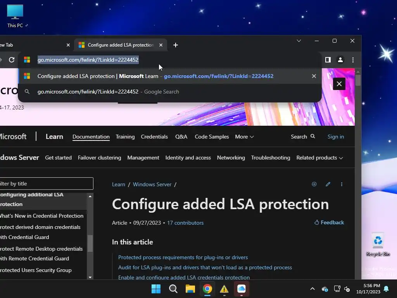
Task: Open the yellow warning triangle taskbar app
Action: (224, 289)
